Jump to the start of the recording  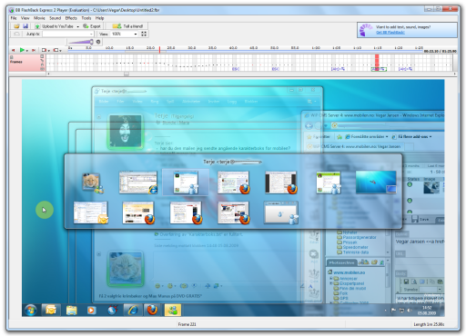click(13, 50)
